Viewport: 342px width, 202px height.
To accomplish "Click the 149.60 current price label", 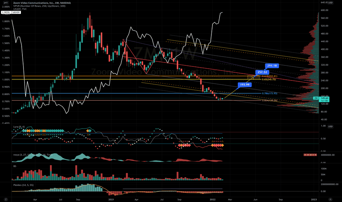I will [x=324, y=98].
